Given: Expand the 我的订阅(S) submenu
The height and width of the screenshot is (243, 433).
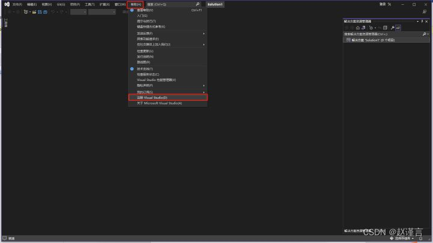Looking at the screenshot, I should tap(168, 92).
